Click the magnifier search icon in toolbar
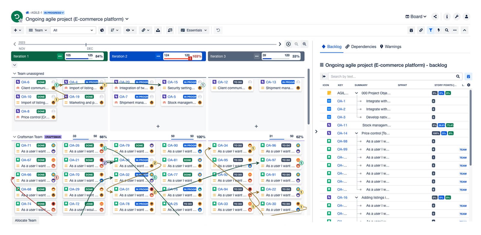 pyautogui.click(x=447, y=30)
